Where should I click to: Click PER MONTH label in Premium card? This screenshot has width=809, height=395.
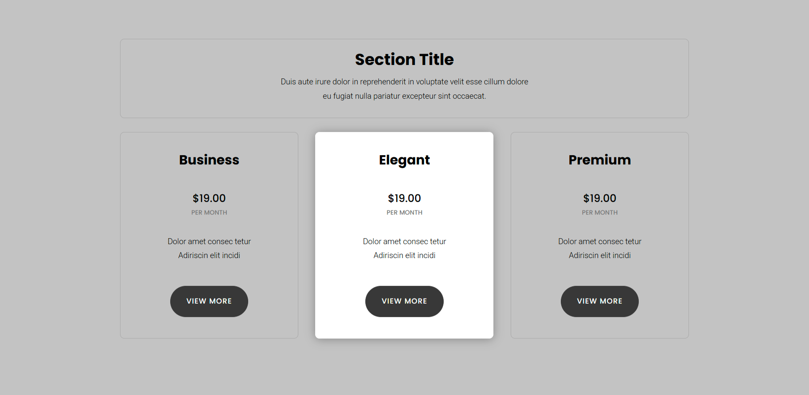[600, 212]
